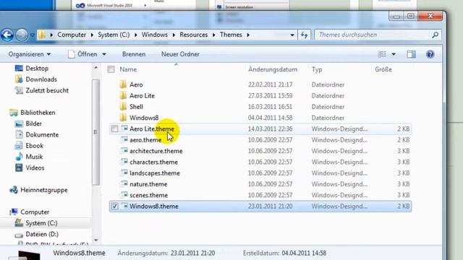463x260 pixels.
Task: Open the Musik library
Action: (29, 157)
